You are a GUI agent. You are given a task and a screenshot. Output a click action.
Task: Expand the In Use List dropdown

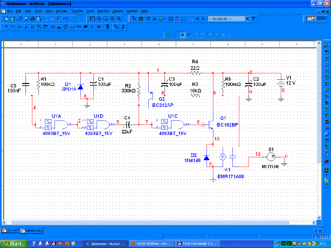(x=247, y=19)
